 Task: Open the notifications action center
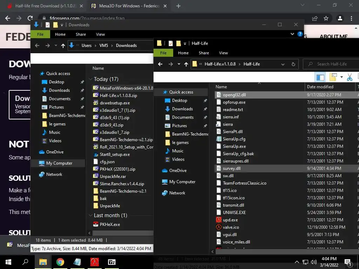[348, 262]
